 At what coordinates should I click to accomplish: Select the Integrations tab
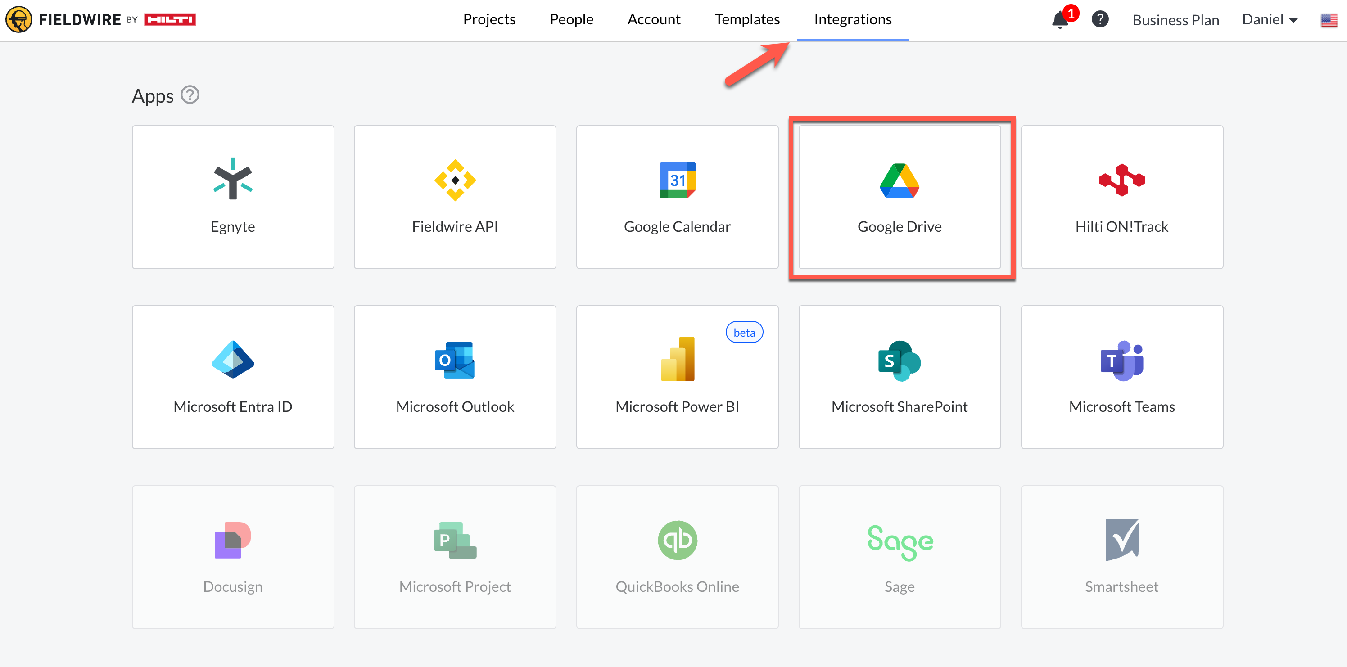(x=852, y=19)
